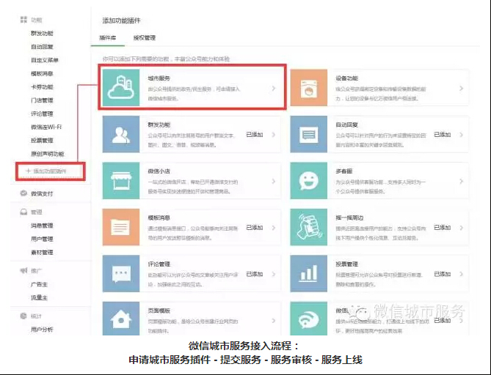
Task: Click the 微信支付 sidebar icon
Action: click(23, 193)
